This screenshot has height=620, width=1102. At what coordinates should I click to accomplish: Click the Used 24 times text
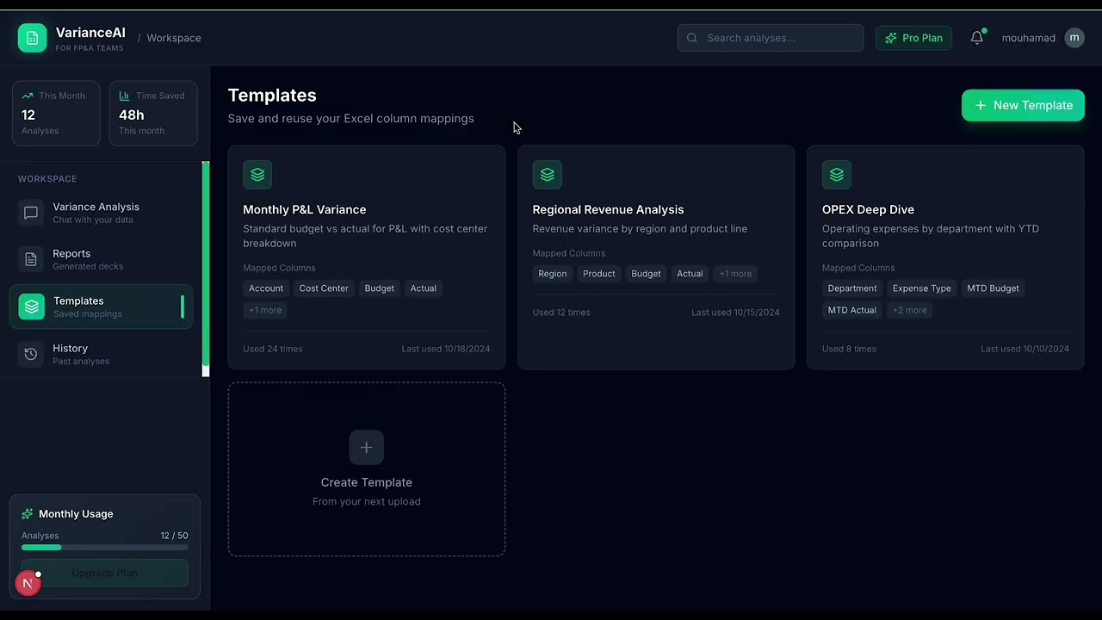(273, 349)
